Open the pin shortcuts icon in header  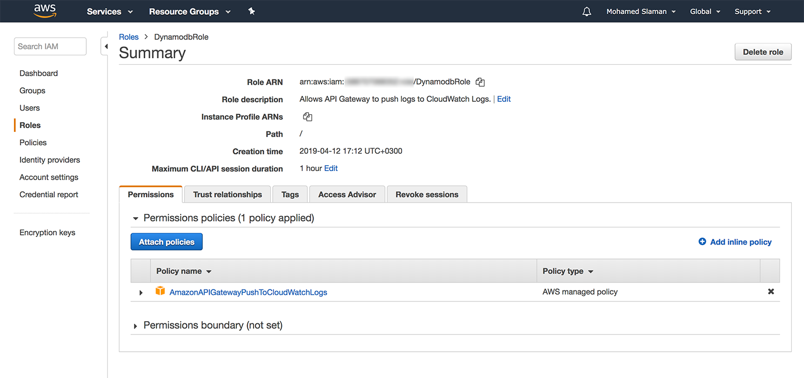tap(251, 11)
